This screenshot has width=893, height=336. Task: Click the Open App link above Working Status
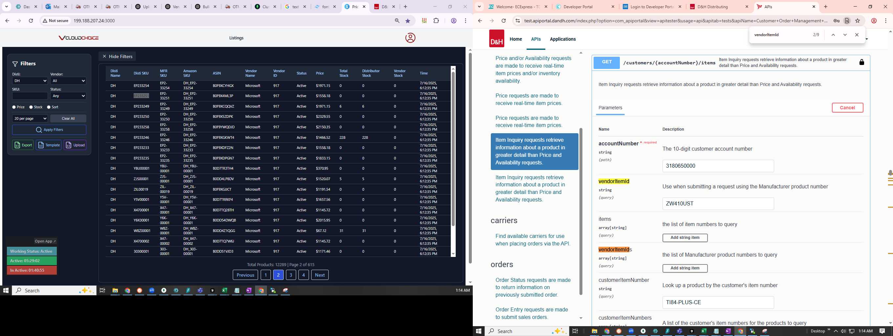(x=45, y=241)
